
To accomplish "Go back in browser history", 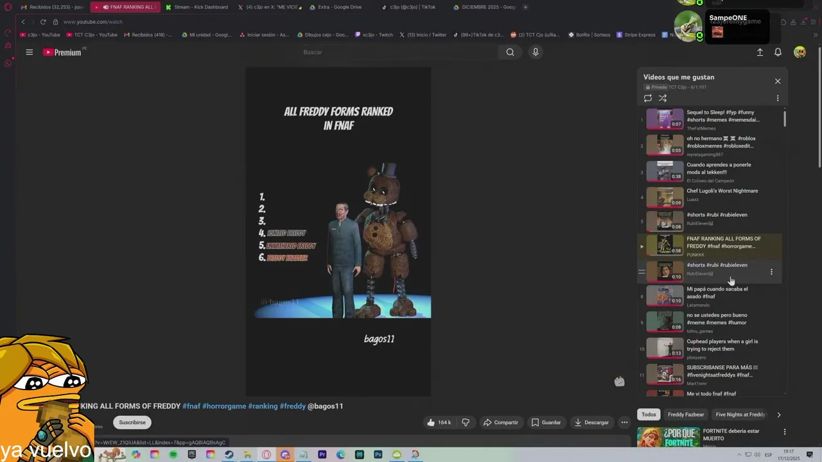I will click(23, 22).
